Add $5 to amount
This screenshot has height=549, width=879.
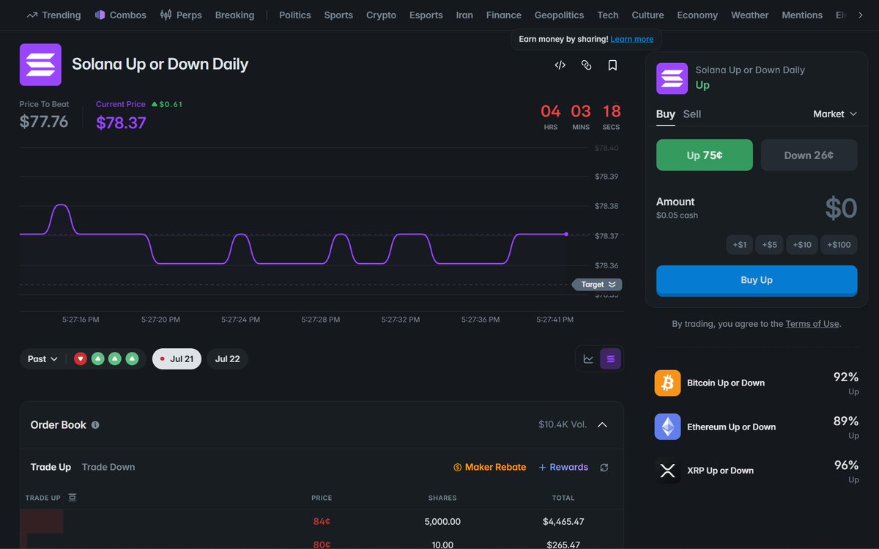[769, 245]
